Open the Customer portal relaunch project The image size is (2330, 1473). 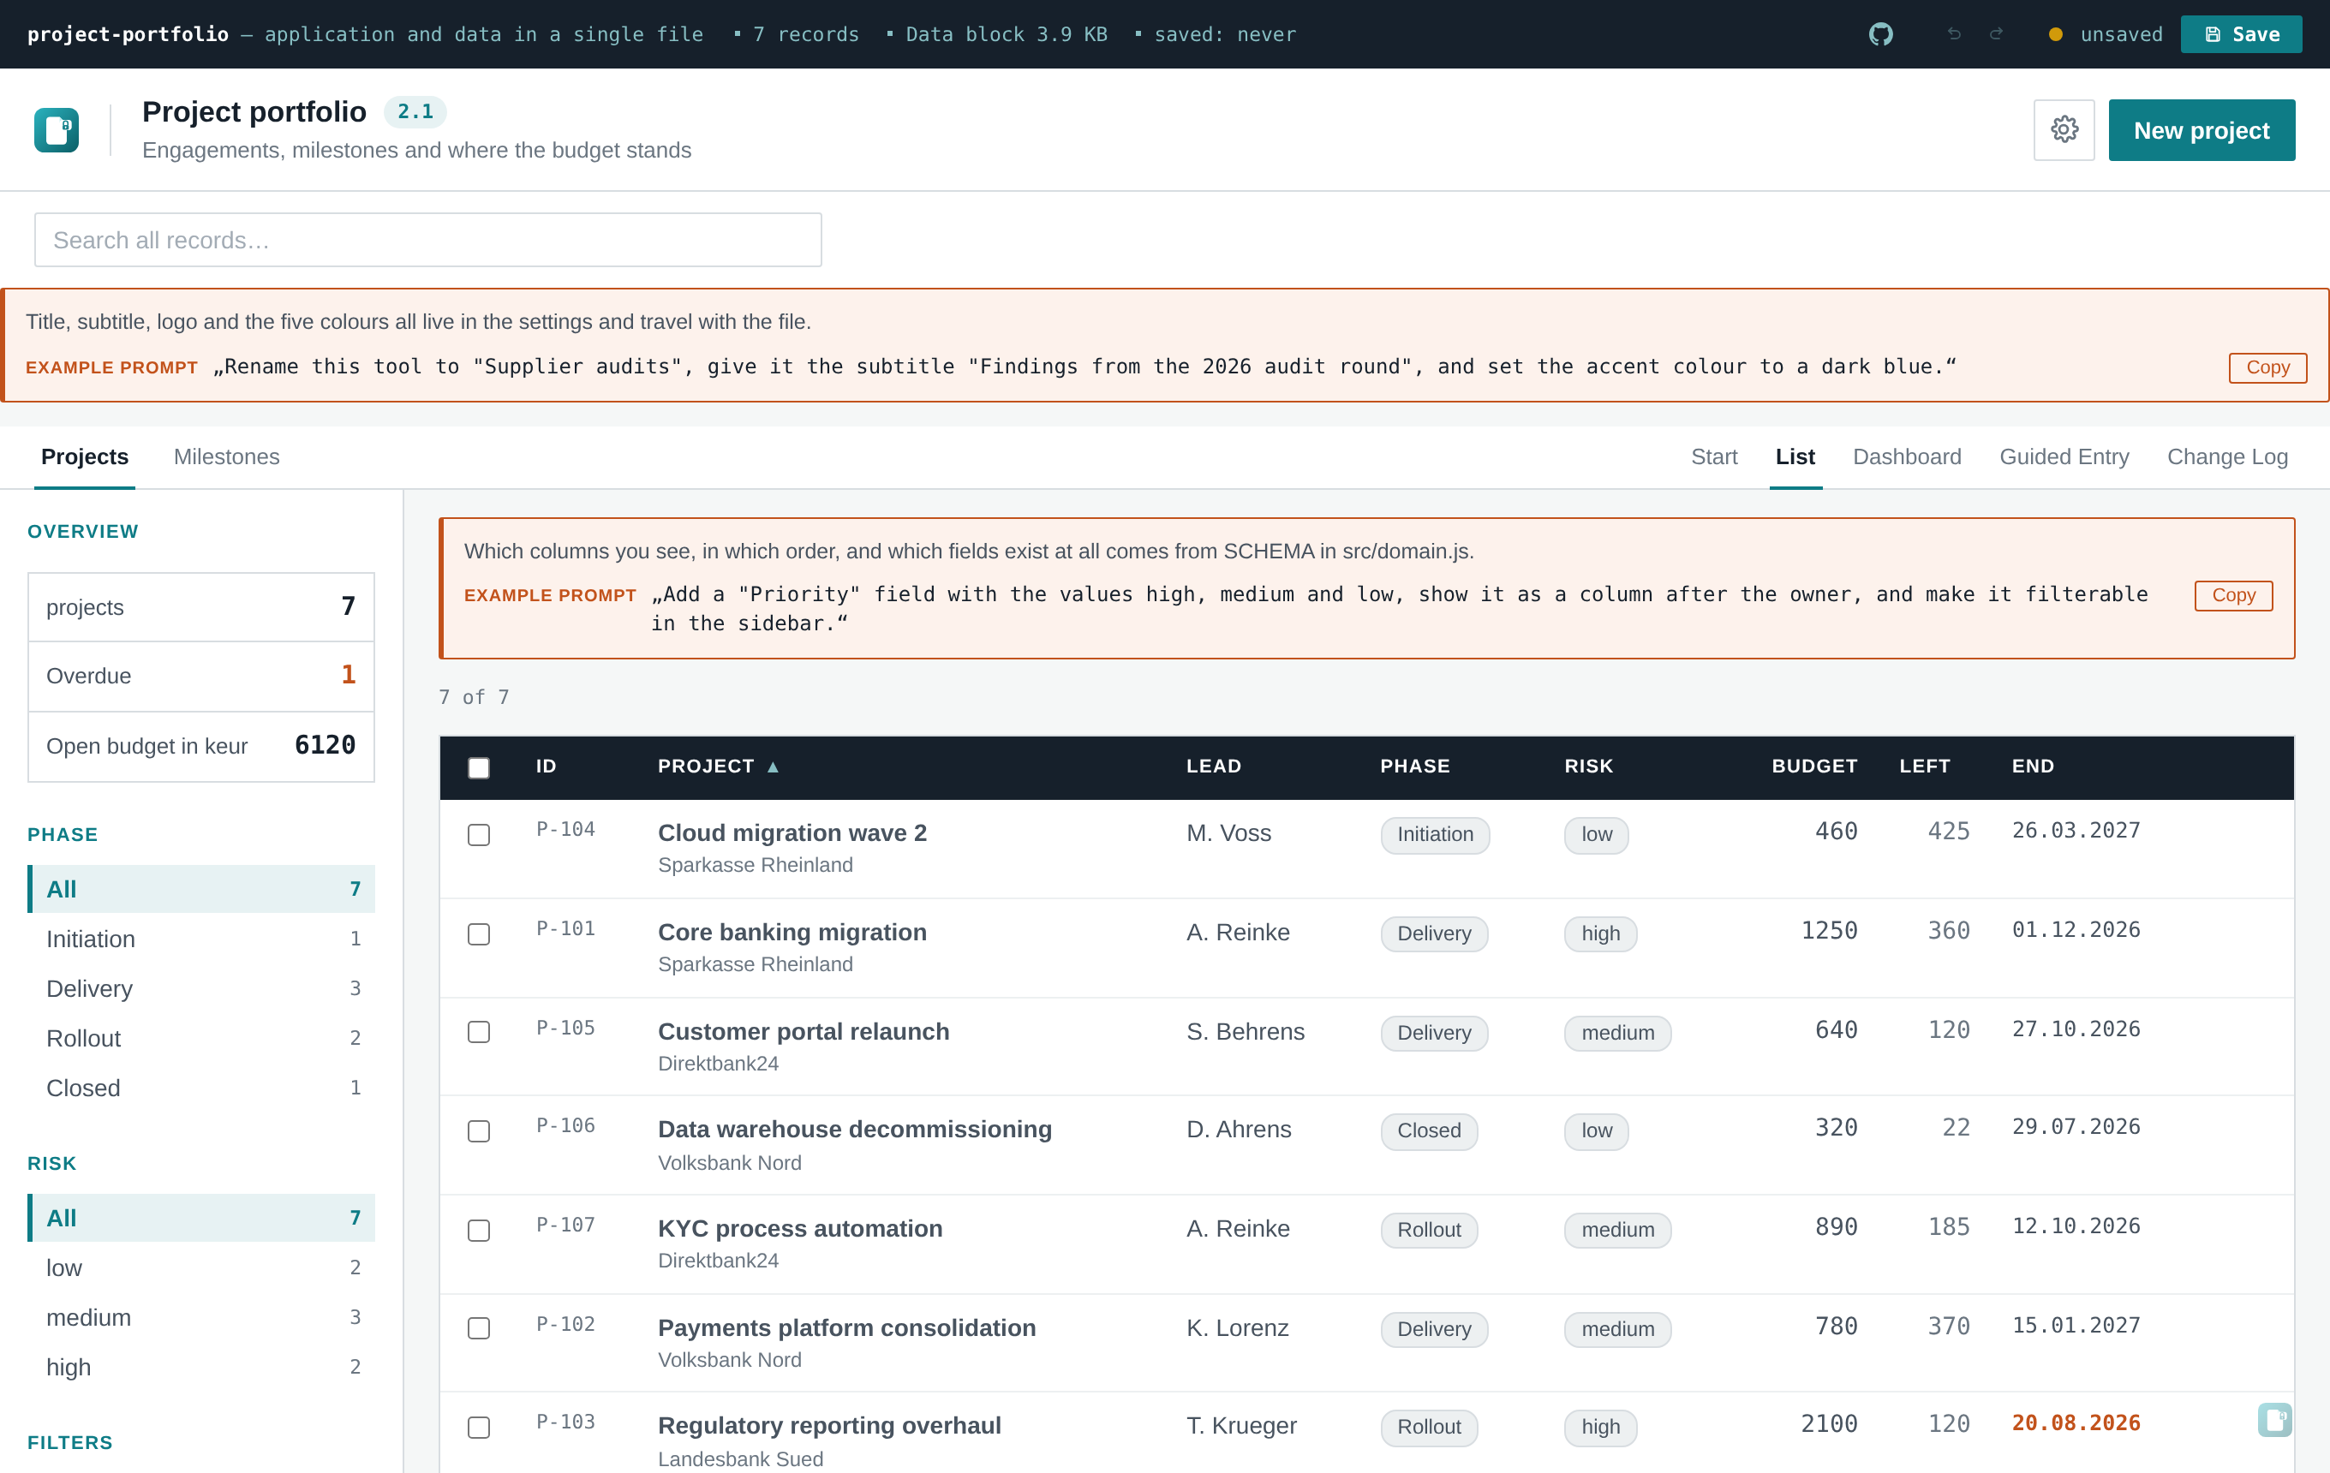click(x=804, y=1031)
